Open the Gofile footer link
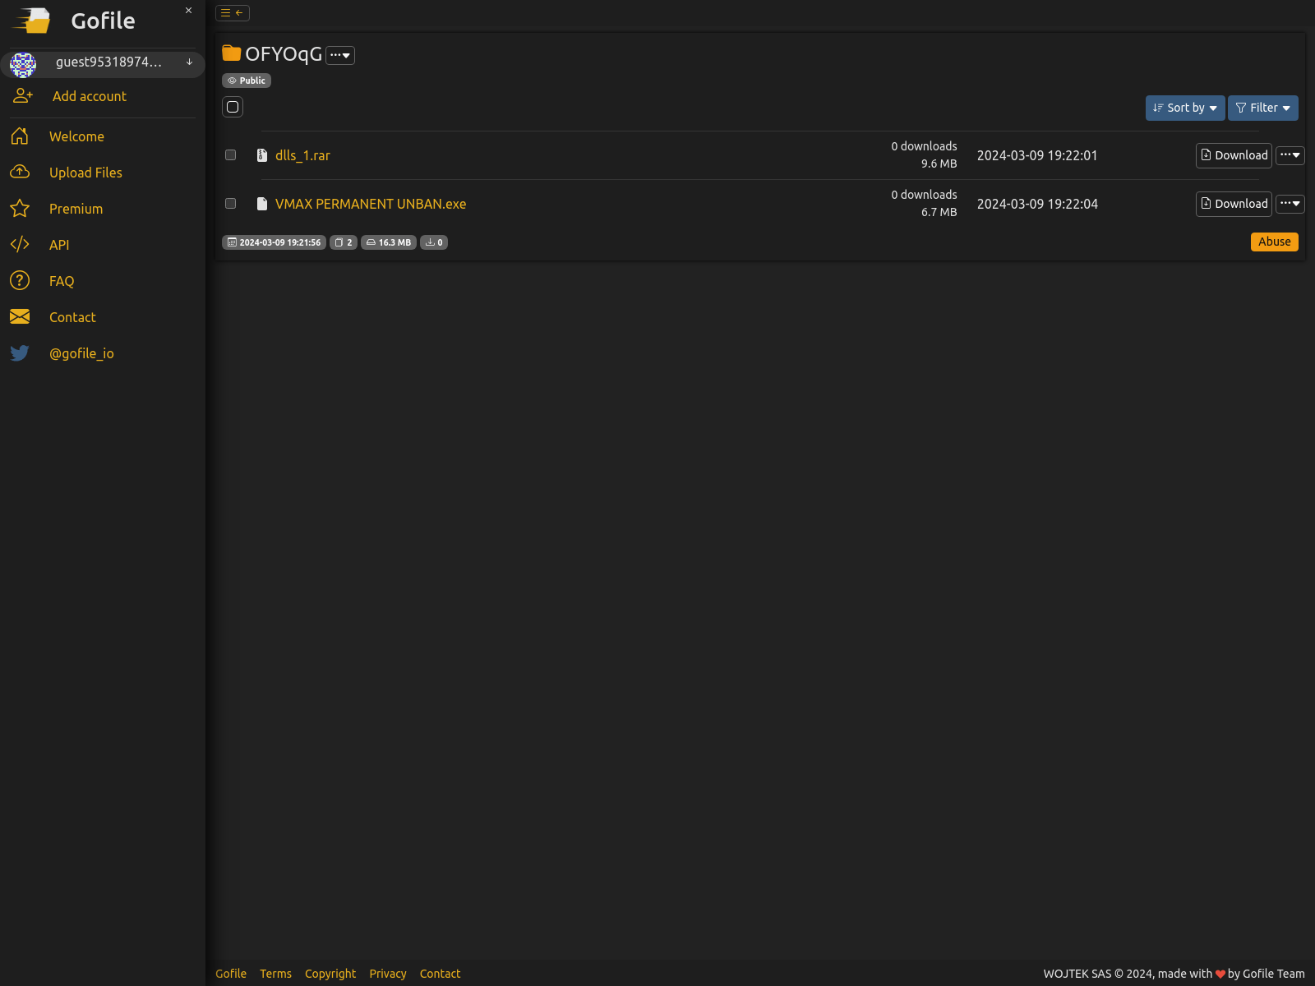Screen dimensions: 1315x986 pos(231,974)
